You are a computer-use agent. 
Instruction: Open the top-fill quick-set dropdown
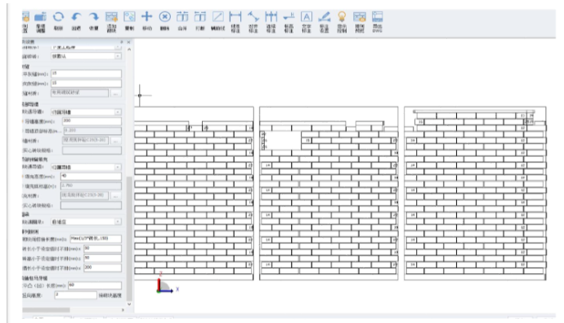point(118,168)
